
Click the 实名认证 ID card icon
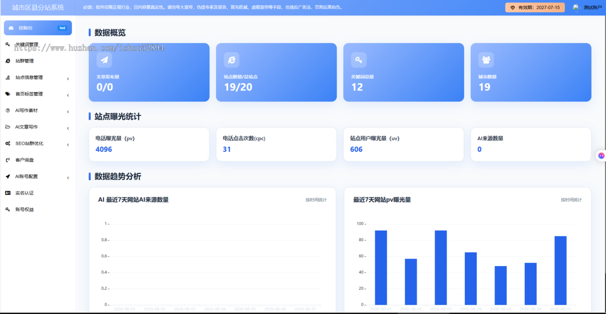pos(8,193)
